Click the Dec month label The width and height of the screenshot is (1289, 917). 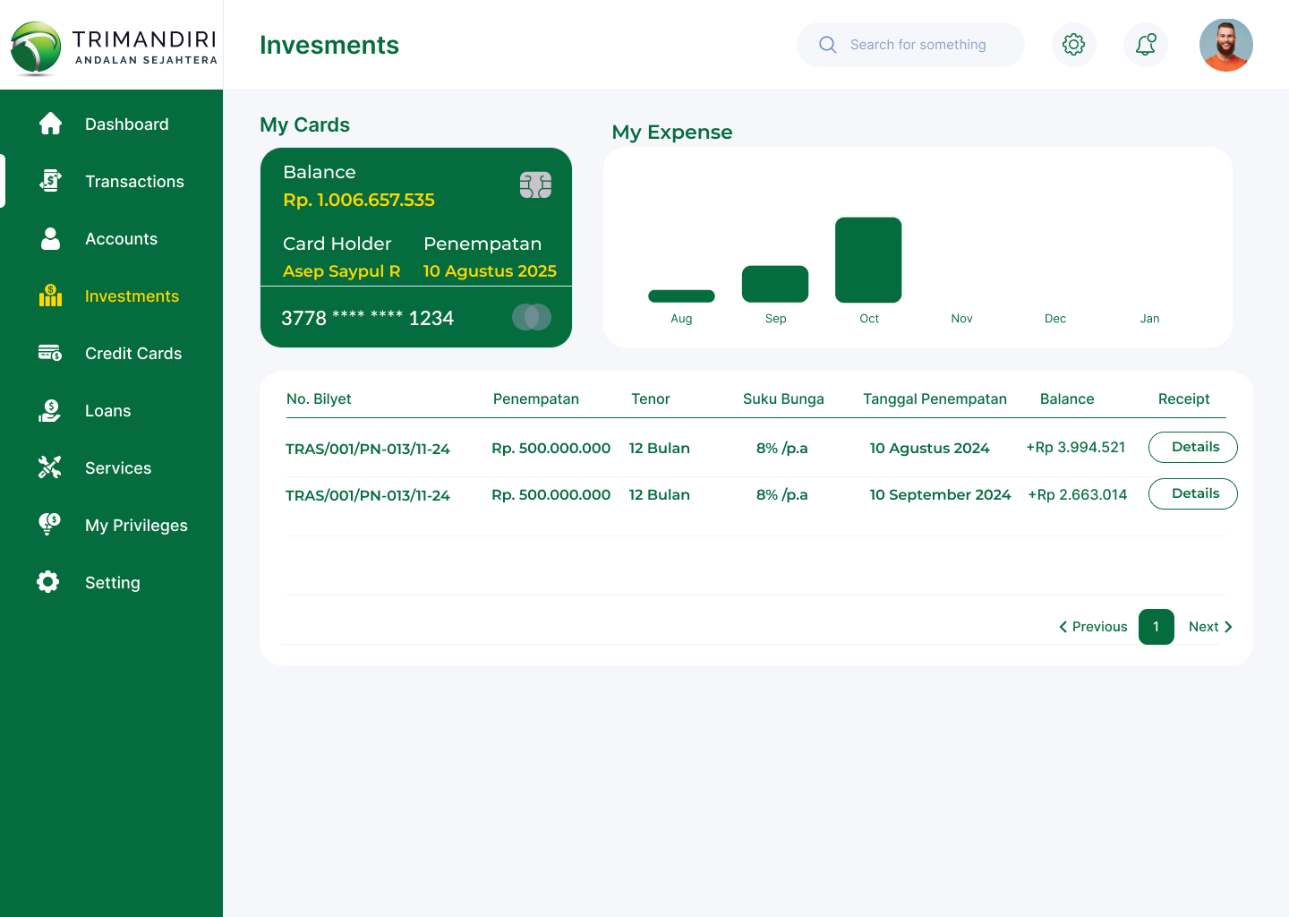(x=1055, y=319)
